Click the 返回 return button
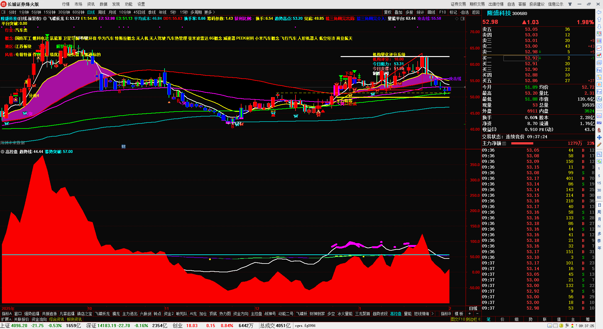603x329 pixels. [x=476, y=12]
